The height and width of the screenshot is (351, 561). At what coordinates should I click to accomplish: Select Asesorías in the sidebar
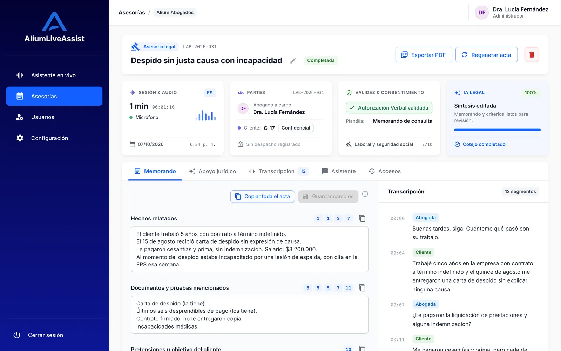(54, 96)
